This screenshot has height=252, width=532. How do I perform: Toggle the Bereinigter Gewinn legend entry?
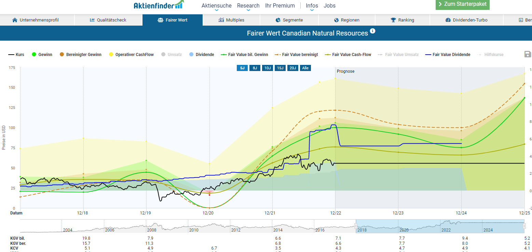(80, 55)
